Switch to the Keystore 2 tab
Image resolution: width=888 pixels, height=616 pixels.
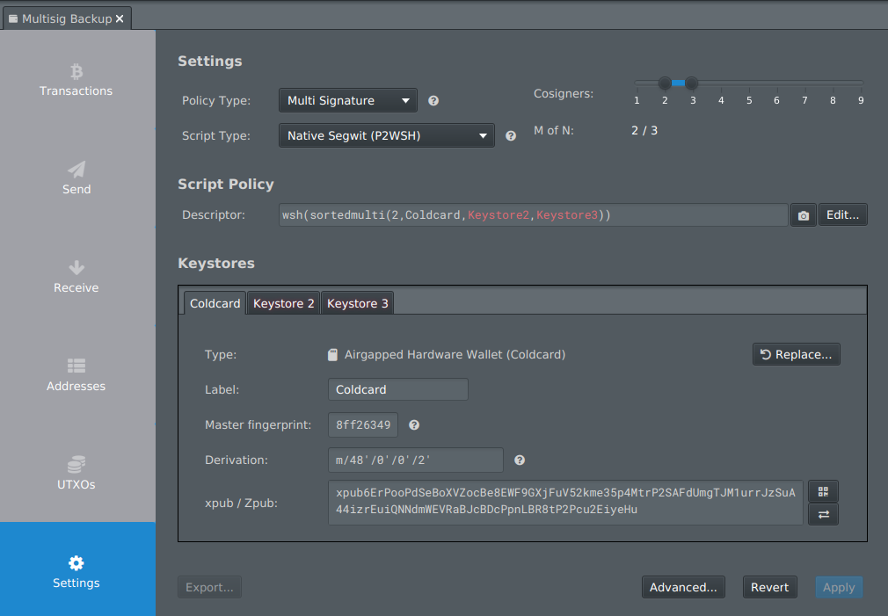[x=283, y=303]
